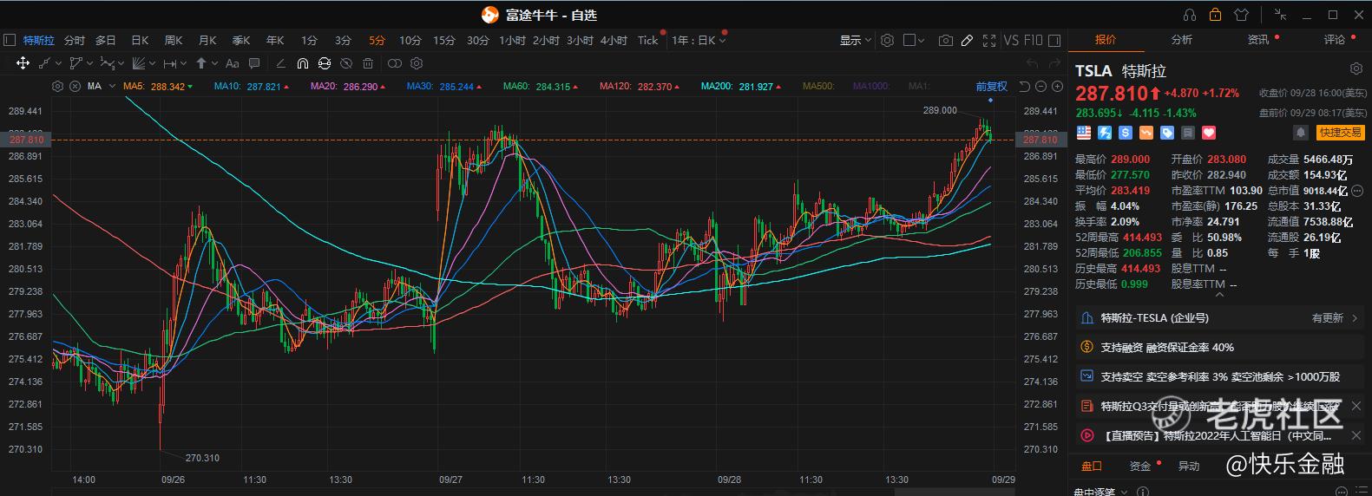Set a price alert with bell icon
This screenshot has width=1372, height=496.
pyautogui.click(x=1301, y=133)
